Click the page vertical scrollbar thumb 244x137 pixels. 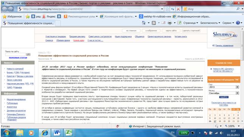242,46
